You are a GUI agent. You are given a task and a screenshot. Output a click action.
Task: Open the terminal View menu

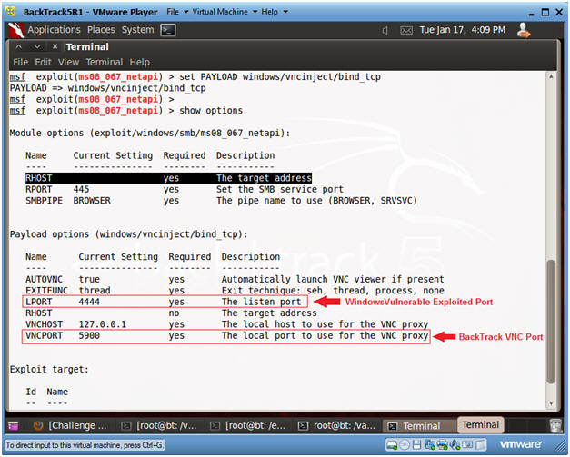(x=68, y=62)
